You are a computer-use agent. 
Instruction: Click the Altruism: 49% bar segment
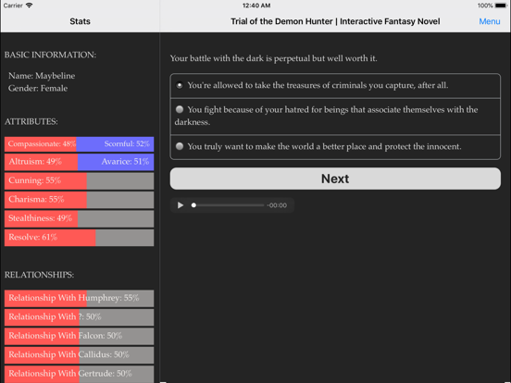pos(41,162)
